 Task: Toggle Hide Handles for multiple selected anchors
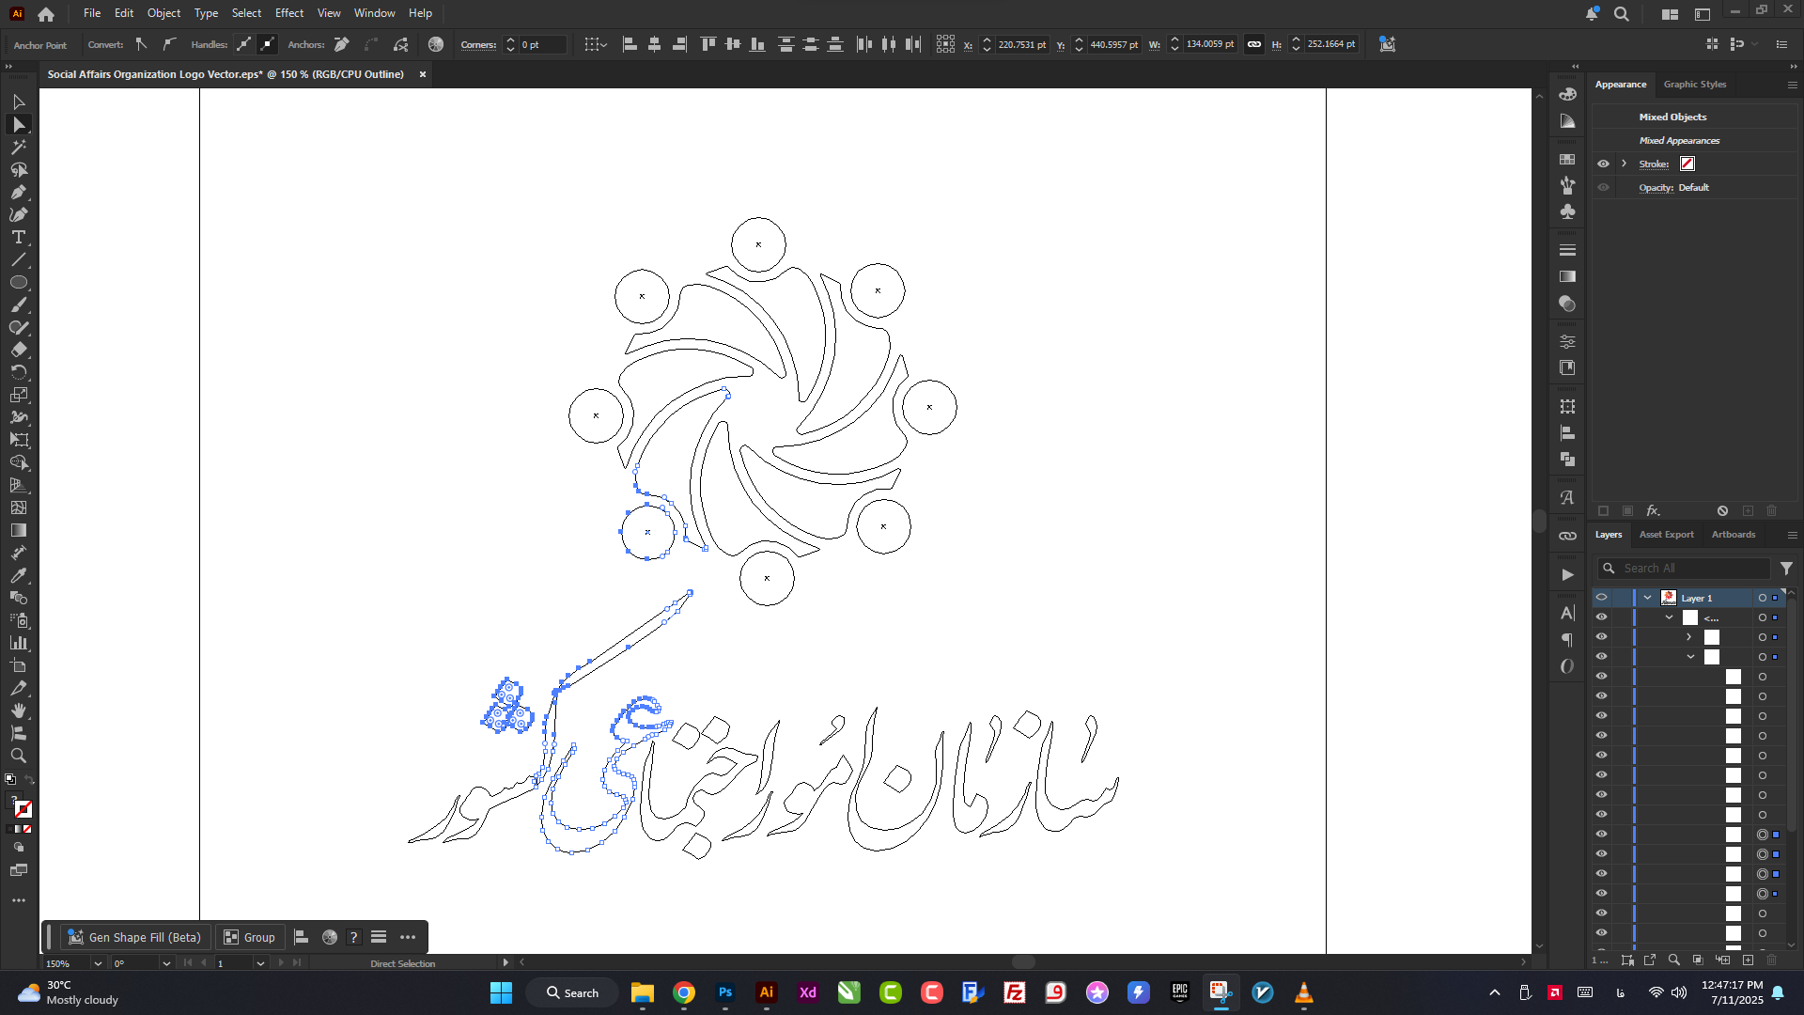(268, 44)
